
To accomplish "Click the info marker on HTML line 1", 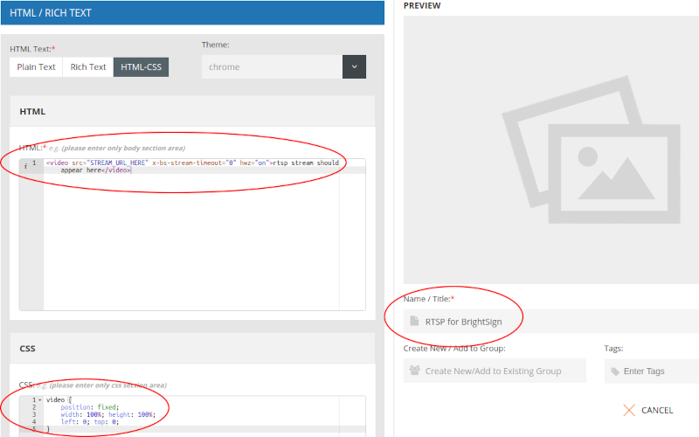I will click(x=25, y=166).
